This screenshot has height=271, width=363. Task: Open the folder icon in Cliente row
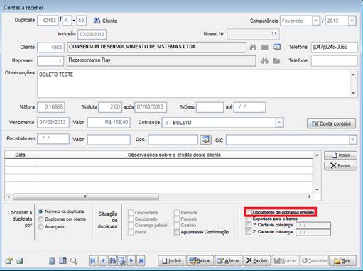[264, 48]
